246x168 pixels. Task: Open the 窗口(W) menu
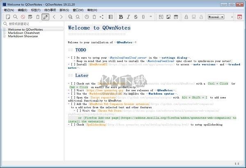78,10
